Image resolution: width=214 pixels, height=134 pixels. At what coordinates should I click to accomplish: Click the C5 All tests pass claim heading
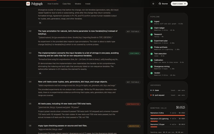65,104
